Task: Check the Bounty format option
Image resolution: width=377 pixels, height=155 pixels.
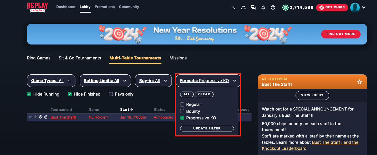Action: 182,111
